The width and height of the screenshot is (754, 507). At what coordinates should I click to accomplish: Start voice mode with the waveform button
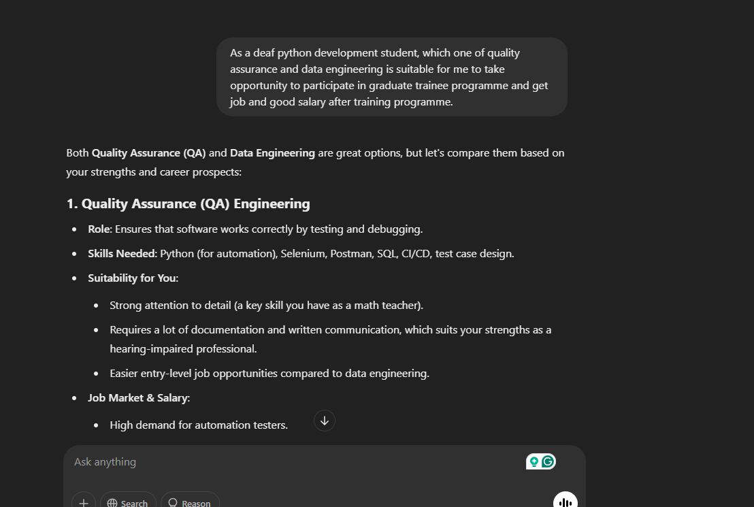coord(565,500)
